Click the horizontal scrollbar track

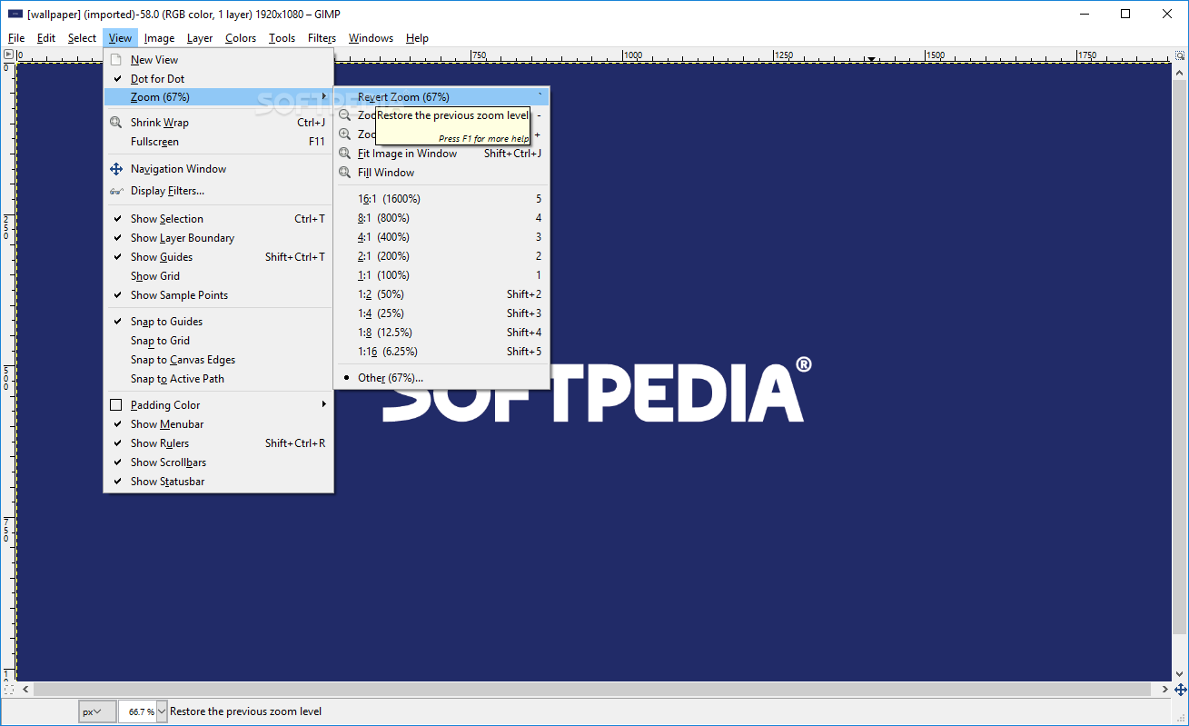[x=594, y=690]
